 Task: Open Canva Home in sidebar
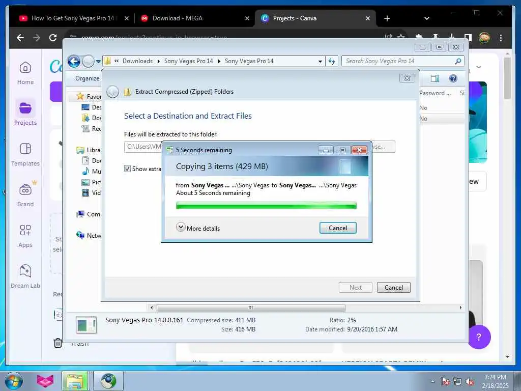(x=25, y=73)
